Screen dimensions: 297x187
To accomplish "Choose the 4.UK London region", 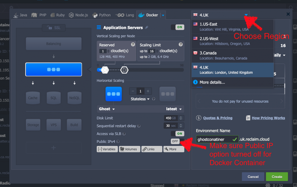I will [x=233, y=70].
